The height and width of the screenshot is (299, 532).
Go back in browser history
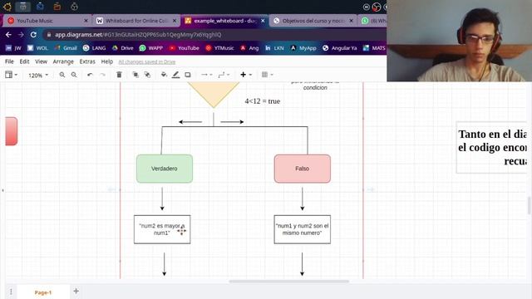8,35
